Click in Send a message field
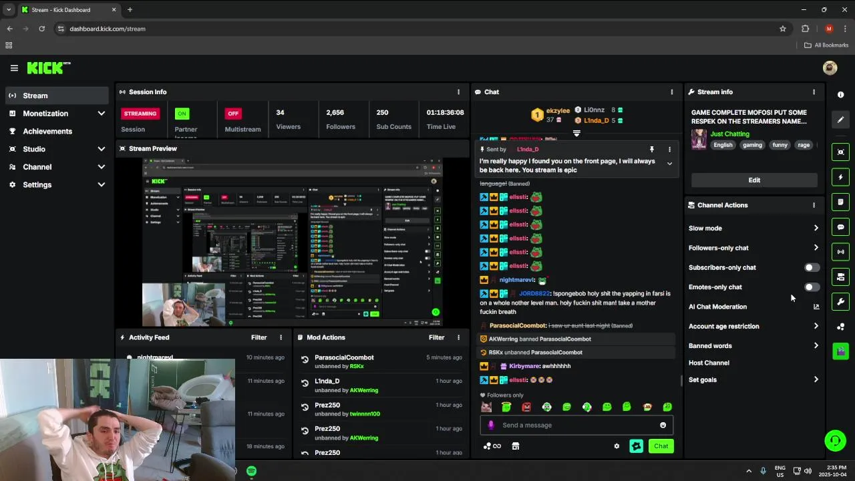 point(578,425)
